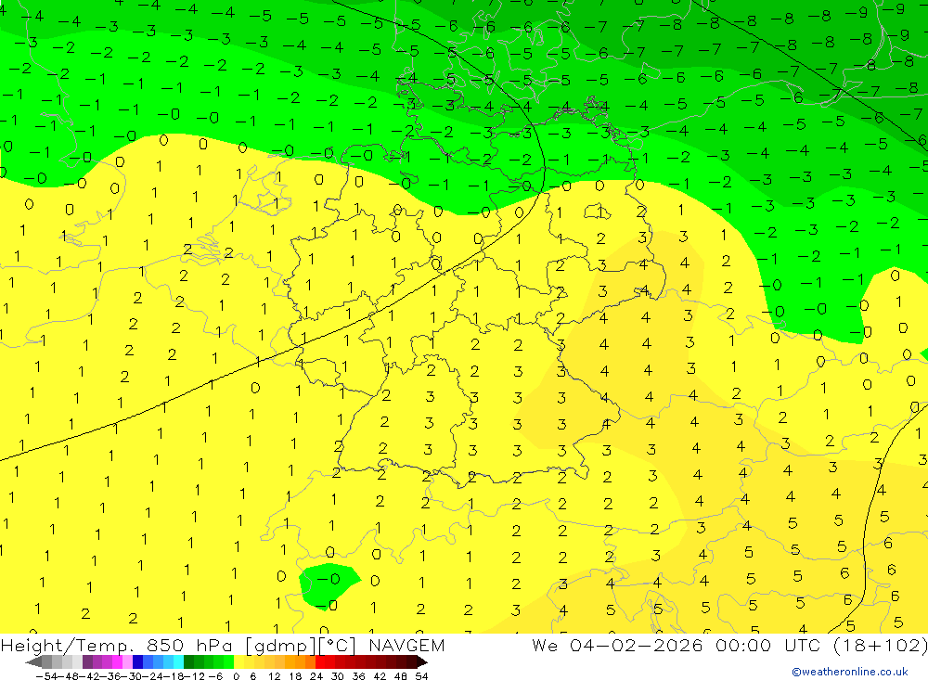Click the dark green swatch above -12 on the legend
The width and height of the screenshot is (928, 680).
tap(188, 662)
